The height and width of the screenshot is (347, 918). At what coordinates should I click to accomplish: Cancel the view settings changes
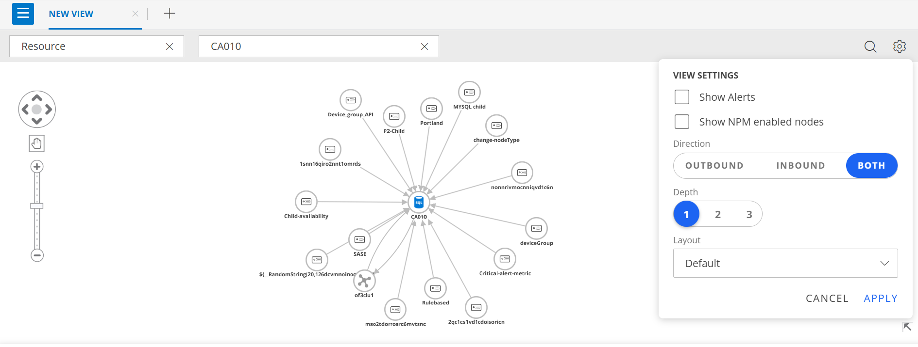click(x=827, y=299)
